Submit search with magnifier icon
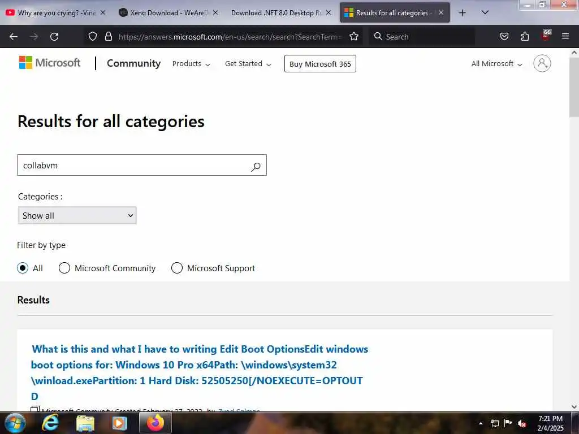The image size is (579, 434). (x=256, y=167)
